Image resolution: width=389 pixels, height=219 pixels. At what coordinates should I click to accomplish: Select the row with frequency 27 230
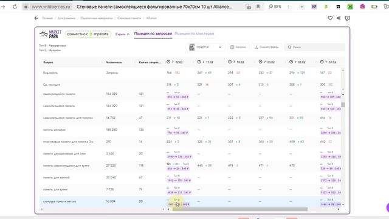(190, 165)
